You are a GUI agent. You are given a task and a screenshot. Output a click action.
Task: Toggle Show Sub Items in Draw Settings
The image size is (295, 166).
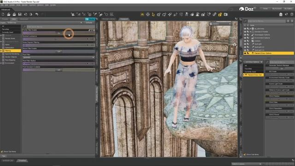pyautogui.click(x=245, y=154)
